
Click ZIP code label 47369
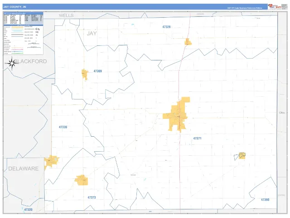pyautogui.click(x=98, y=71)
